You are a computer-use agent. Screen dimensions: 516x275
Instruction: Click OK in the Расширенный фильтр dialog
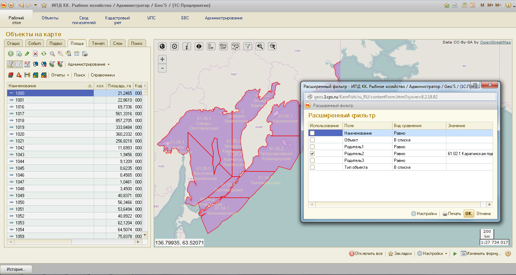click(x=469, y=214)
